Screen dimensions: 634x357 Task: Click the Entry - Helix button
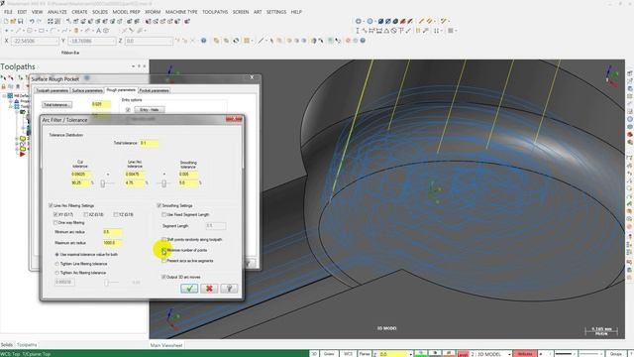(150, 110)
